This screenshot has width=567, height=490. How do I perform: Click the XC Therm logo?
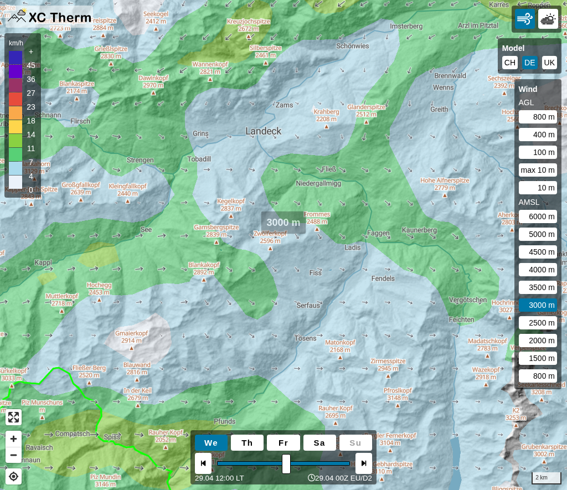pos(50,17)
